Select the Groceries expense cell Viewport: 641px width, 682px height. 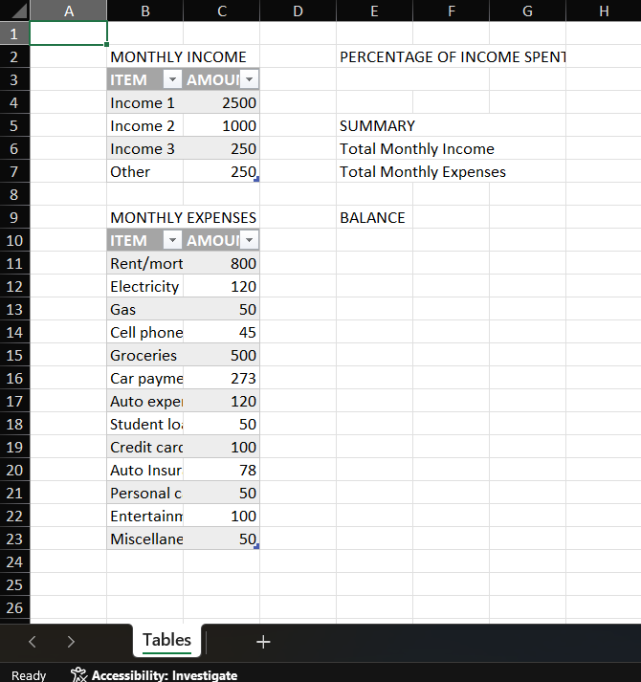click(x=144, y=355)
